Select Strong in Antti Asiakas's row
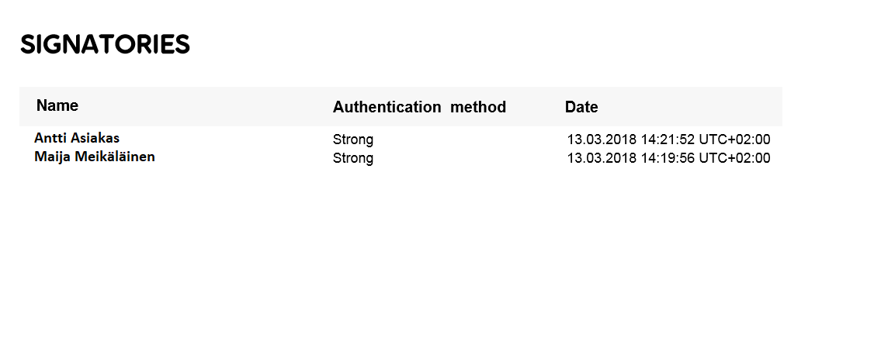 [353, 139]
